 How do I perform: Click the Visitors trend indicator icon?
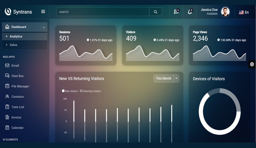(155, 40)
